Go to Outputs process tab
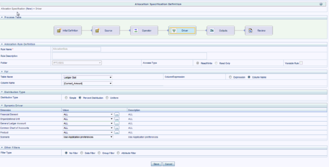This screenshot has height=167, width=329. coord(220,31)
